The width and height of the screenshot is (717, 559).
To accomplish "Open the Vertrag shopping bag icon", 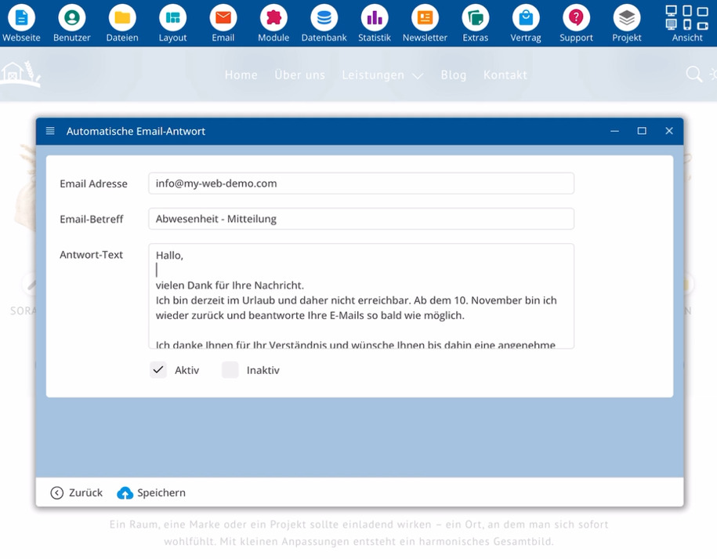I will (x=526, y=17).
